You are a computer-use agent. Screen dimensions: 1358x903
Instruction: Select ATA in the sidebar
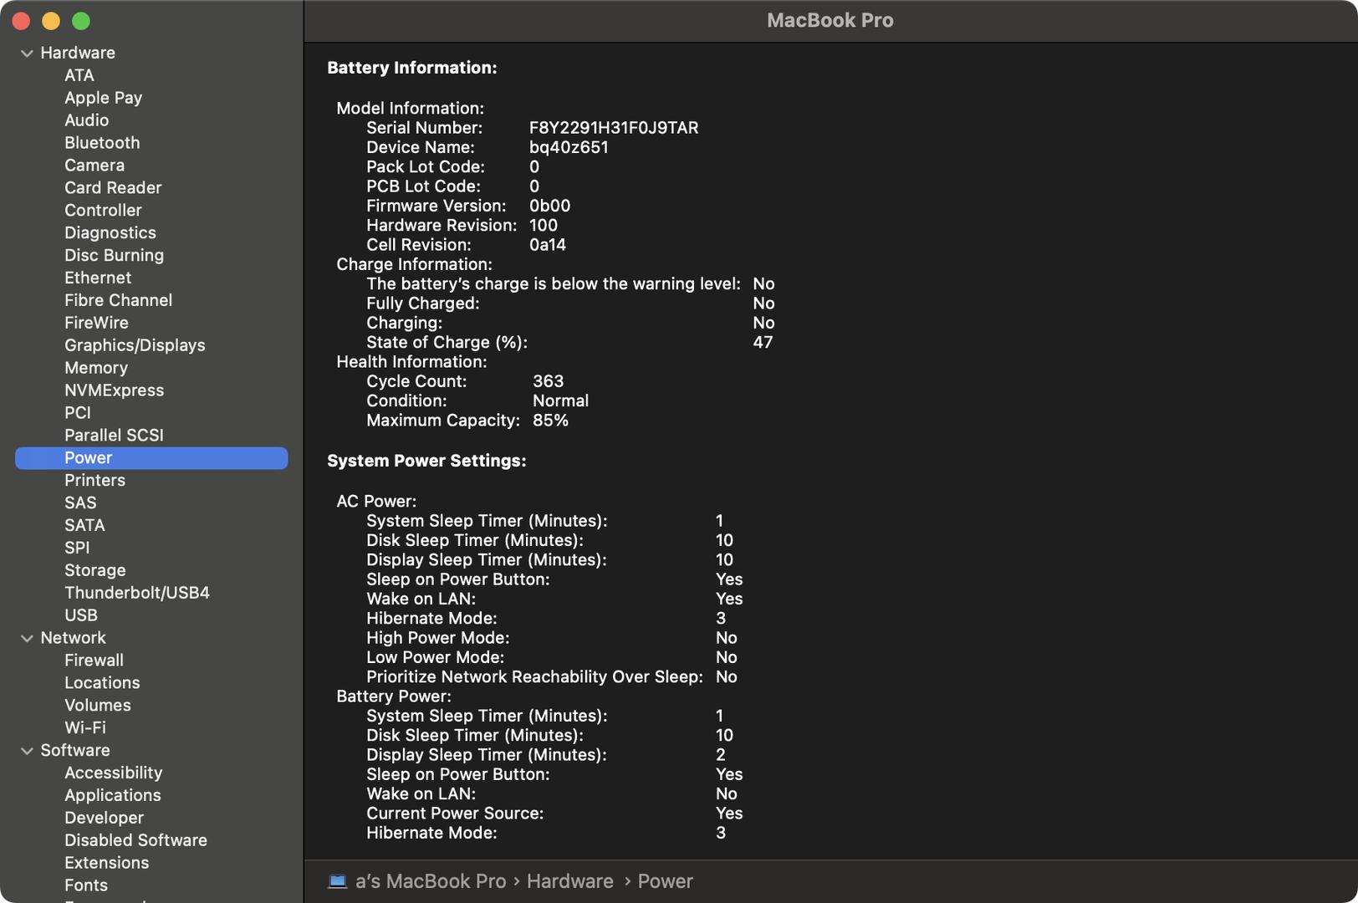click(x=79, y=75)
